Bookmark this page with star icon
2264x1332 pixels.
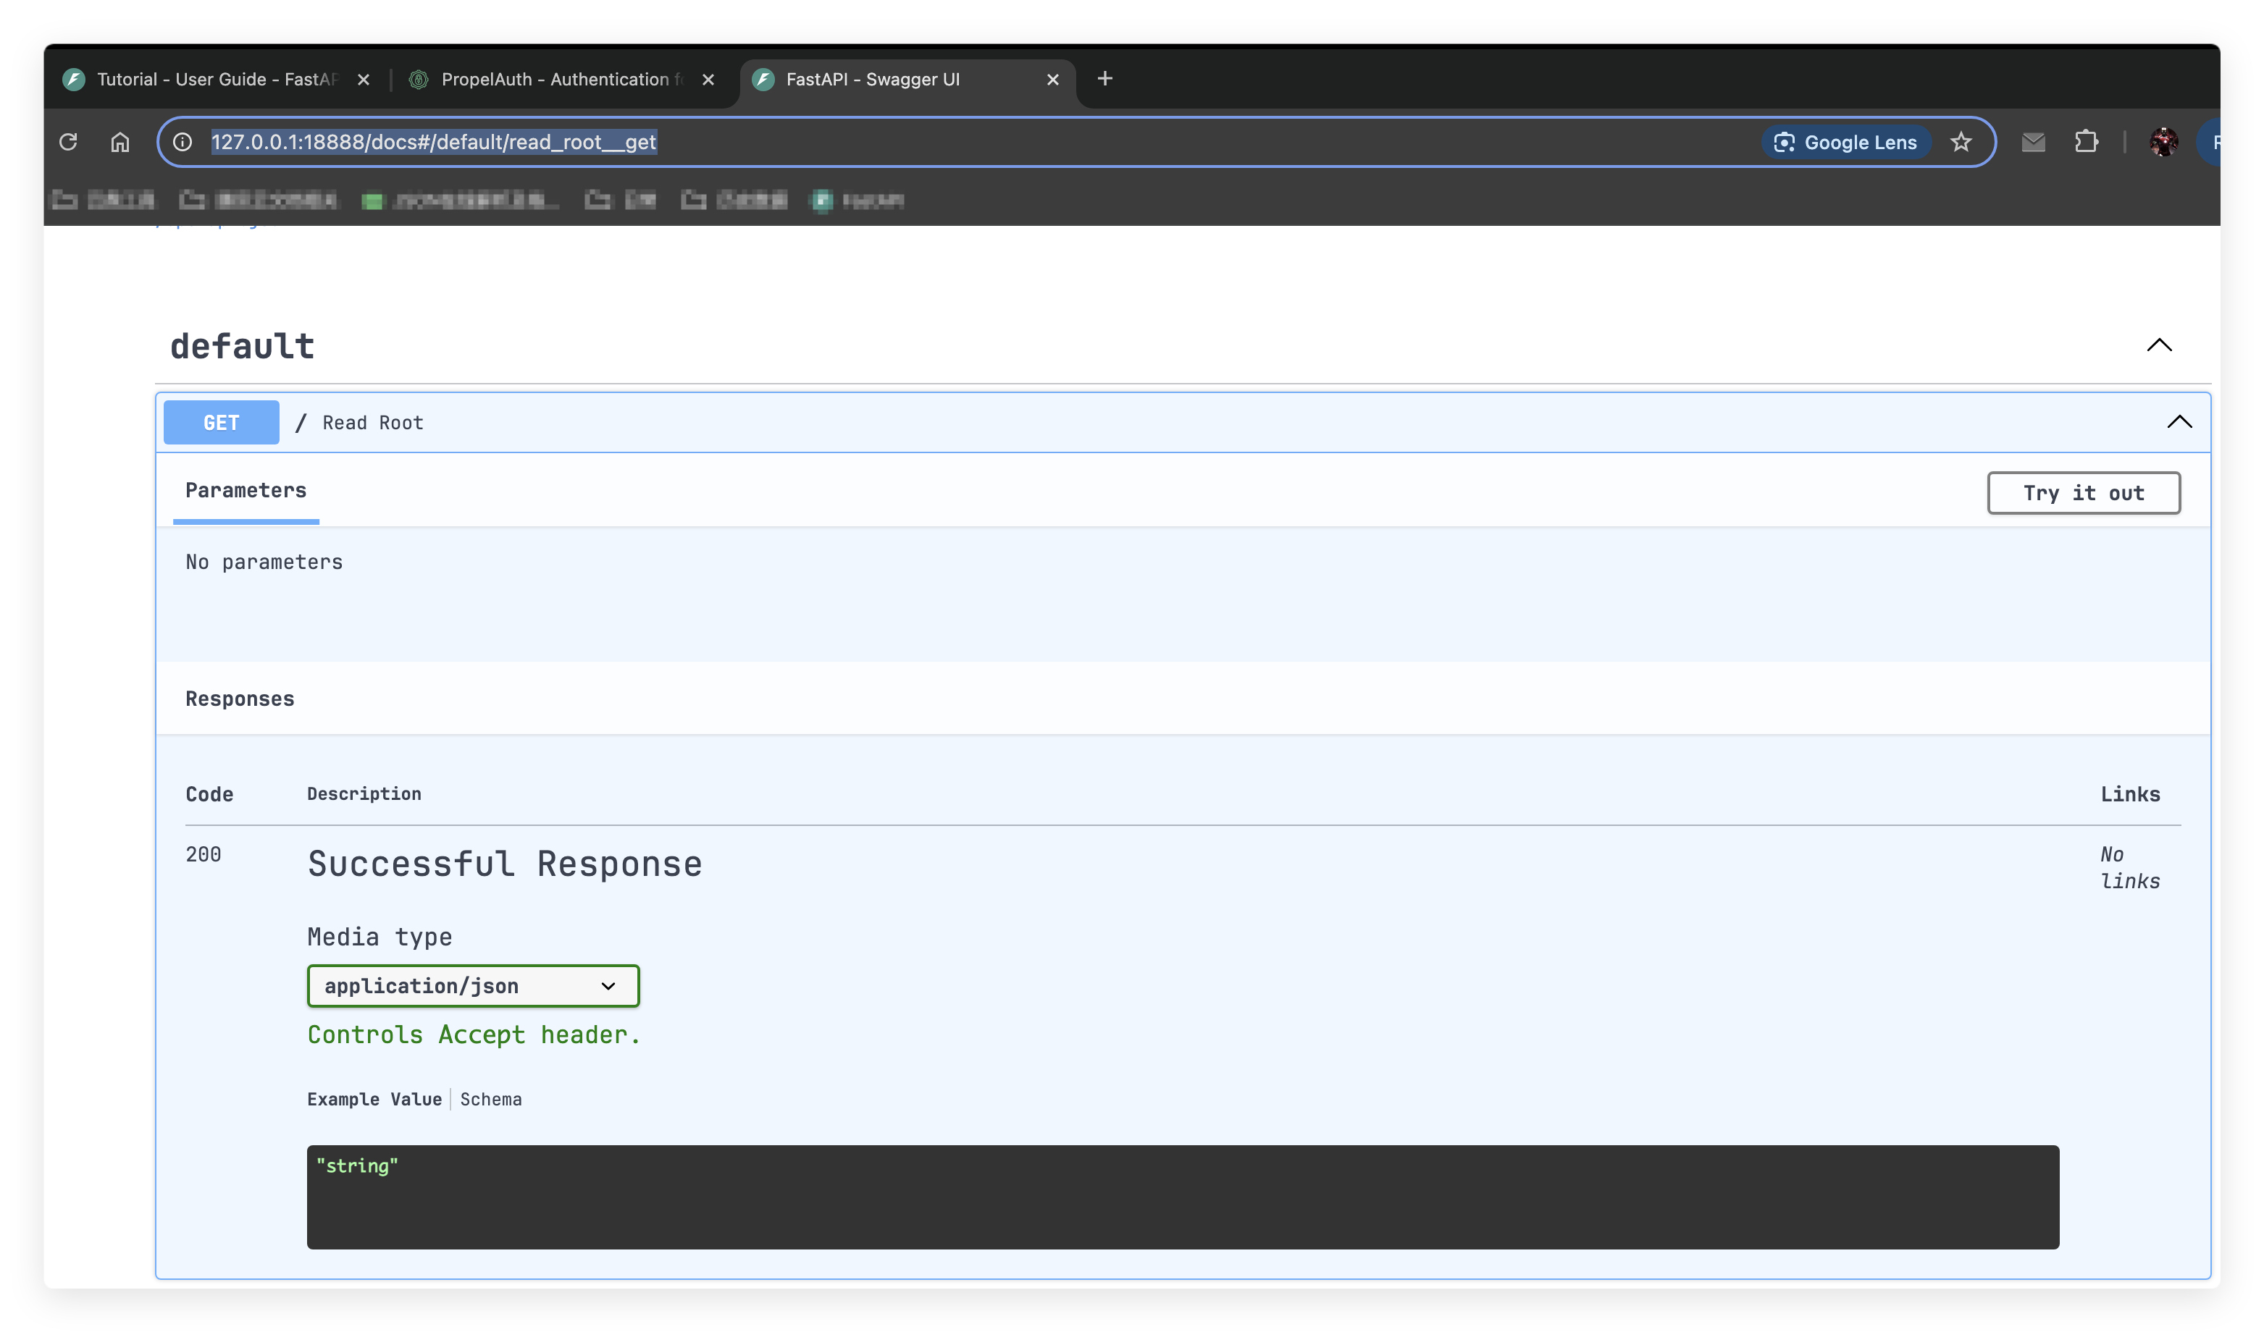point(1961,142)
